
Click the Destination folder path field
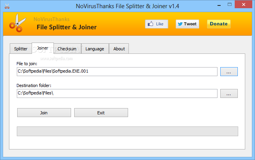(117, 93)
